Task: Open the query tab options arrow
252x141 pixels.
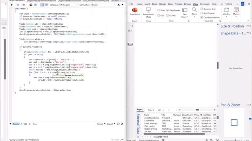Action: [x=122, y=5]
